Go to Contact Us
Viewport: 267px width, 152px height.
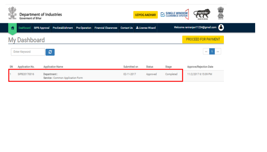[x=126, y=28]
